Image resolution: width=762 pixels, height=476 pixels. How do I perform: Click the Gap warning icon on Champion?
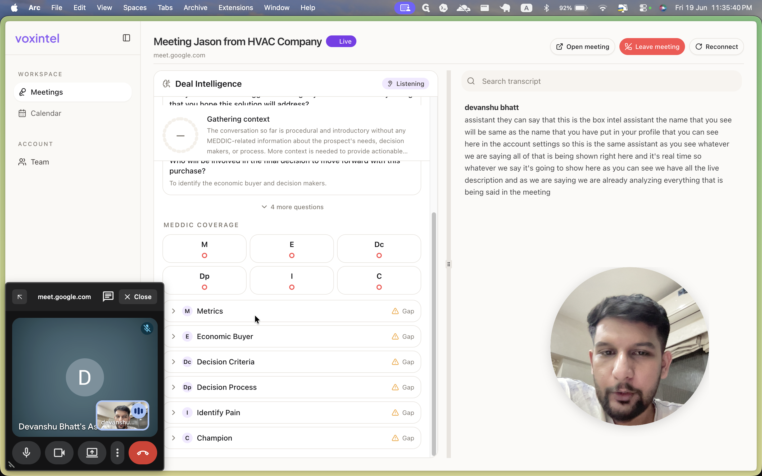[395, 438]
